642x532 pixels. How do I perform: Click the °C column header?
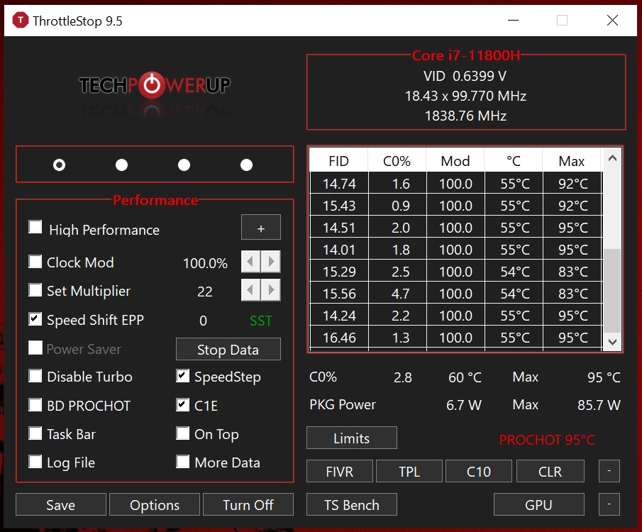(x=514, y=160)
